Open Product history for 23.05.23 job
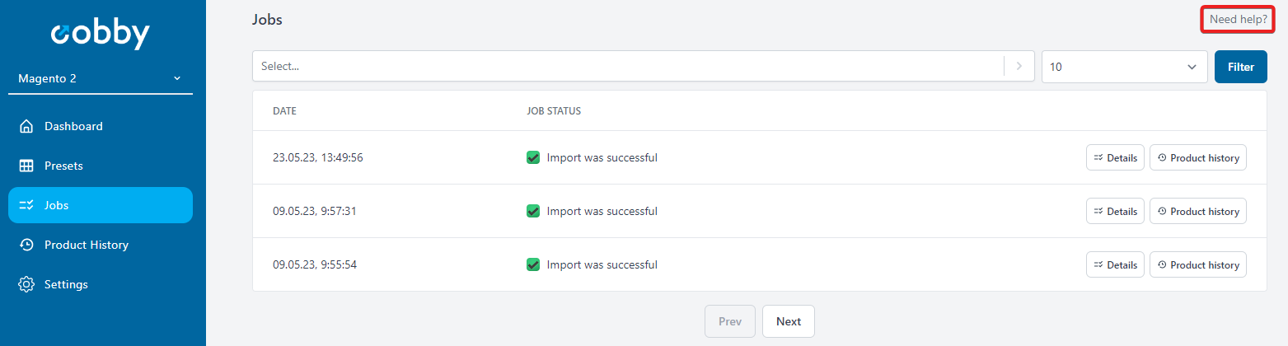1288x346 pixels. pos(1198,157)
